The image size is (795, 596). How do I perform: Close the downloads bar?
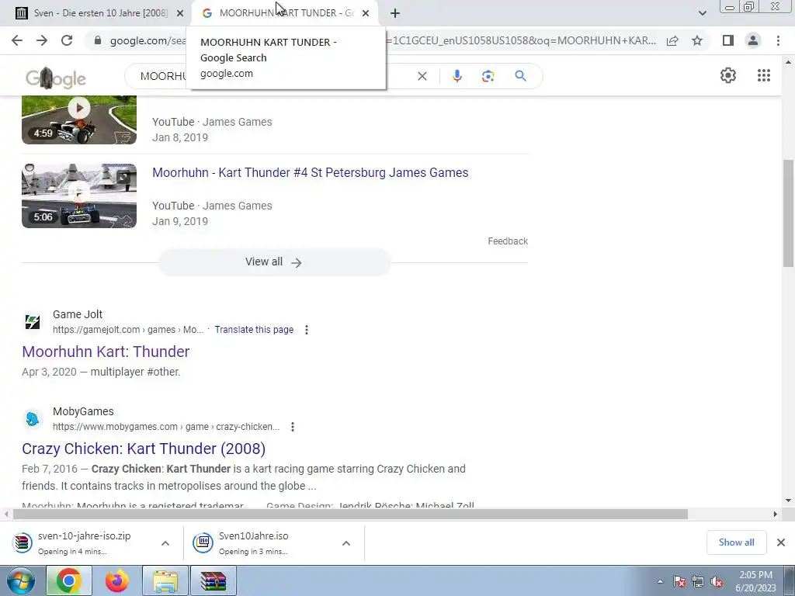coord(781,542)
